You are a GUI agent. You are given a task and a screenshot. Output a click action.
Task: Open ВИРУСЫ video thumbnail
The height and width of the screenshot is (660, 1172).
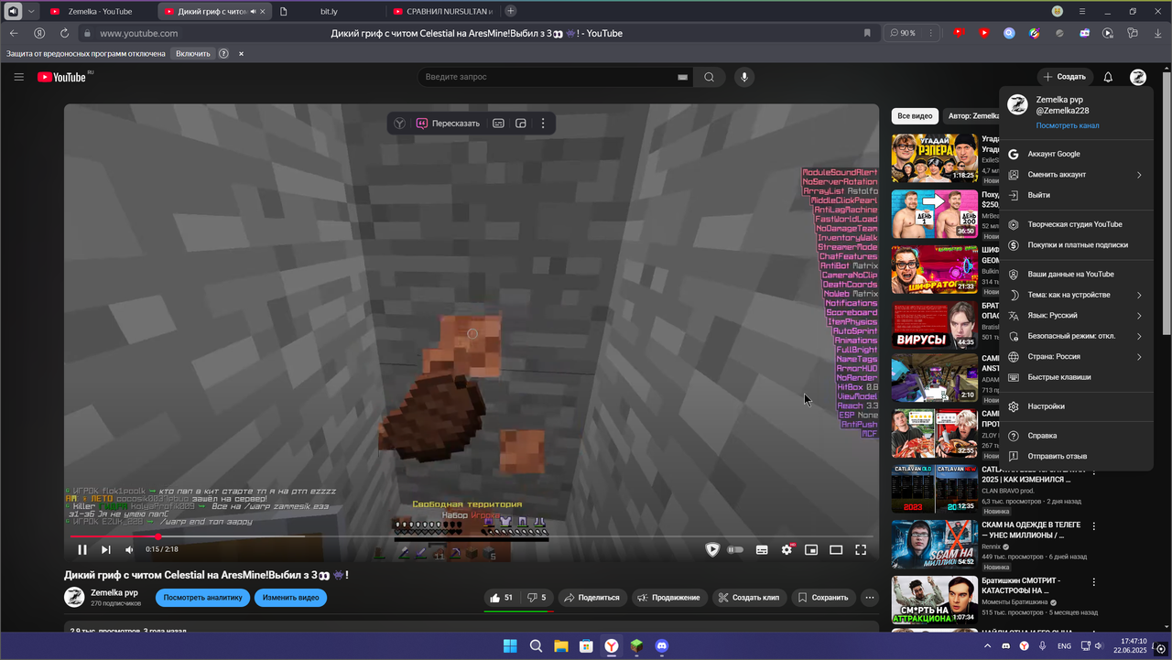[x=934, y=325]
